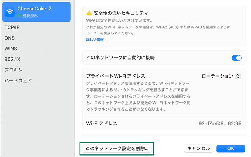Open the 詳しい情報... link
The height and width of the screenshot is (157, 251).
96,40
